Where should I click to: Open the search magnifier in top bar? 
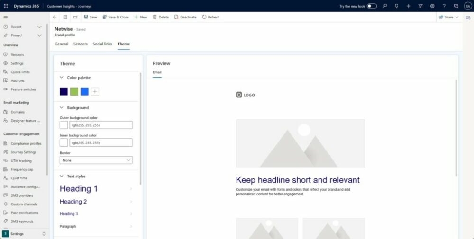[384, 6]
